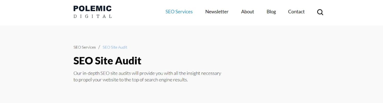Click the slash separator in the breadcrumb
Screen dimensions: 383x103
99,47
